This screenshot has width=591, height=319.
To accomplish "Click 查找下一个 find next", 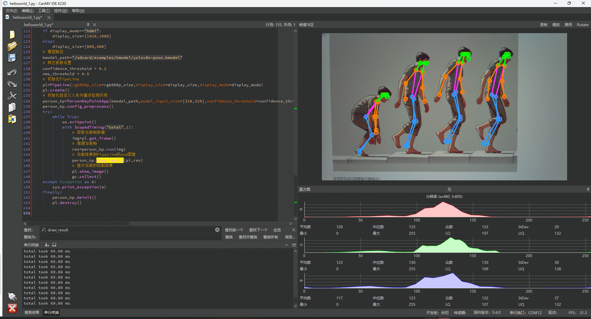I will click(258, 230).
